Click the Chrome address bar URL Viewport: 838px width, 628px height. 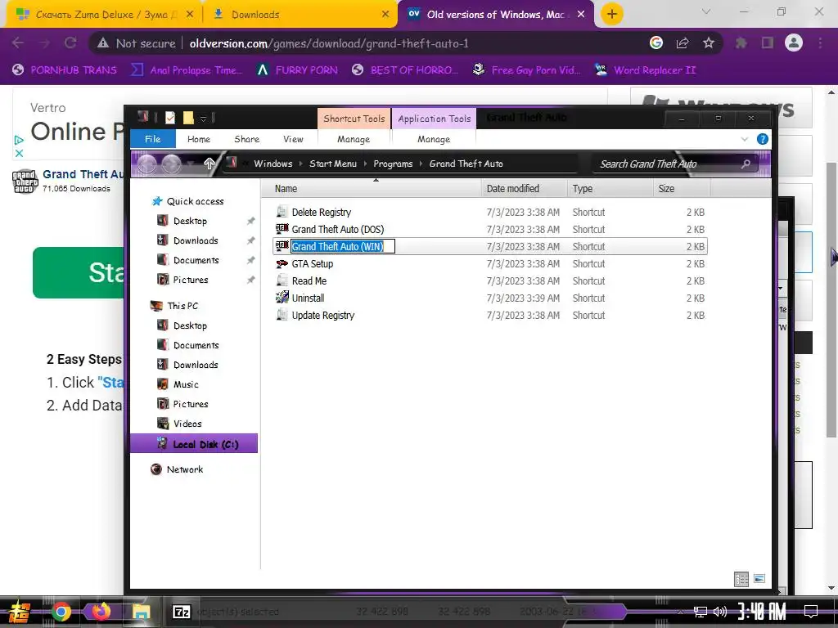tap(329, 43)
